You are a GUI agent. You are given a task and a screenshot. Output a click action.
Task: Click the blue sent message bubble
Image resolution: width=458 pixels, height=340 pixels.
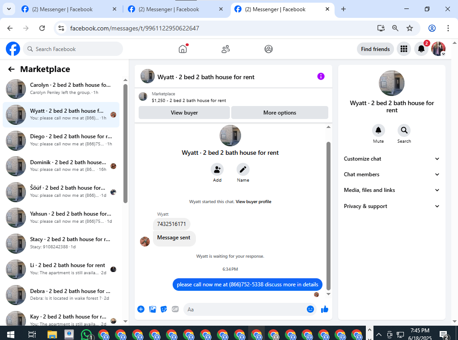(x=247, y=285)
